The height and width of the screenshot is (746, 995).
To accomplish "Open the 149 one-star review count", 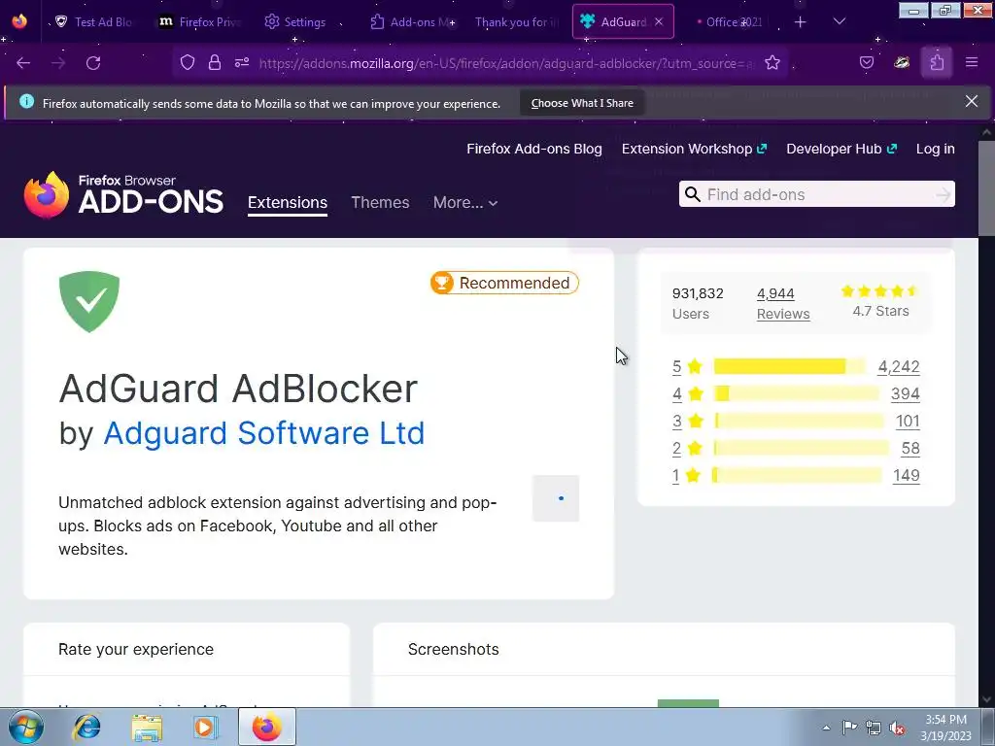I will [907, 475].
